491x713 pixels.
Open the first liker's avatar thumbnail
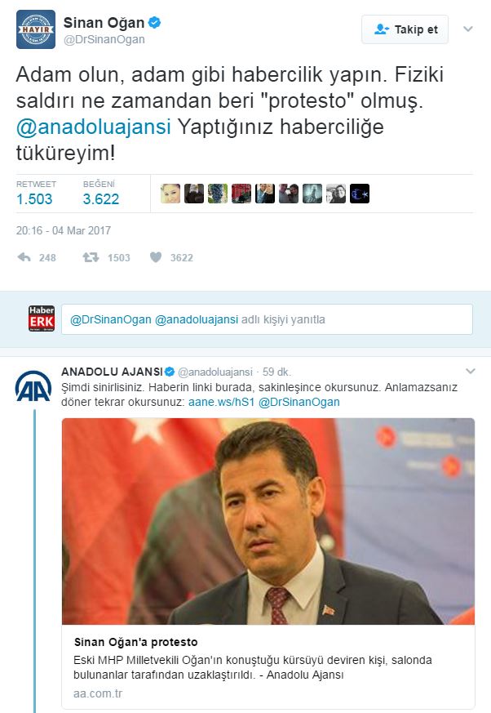point(170,194)
